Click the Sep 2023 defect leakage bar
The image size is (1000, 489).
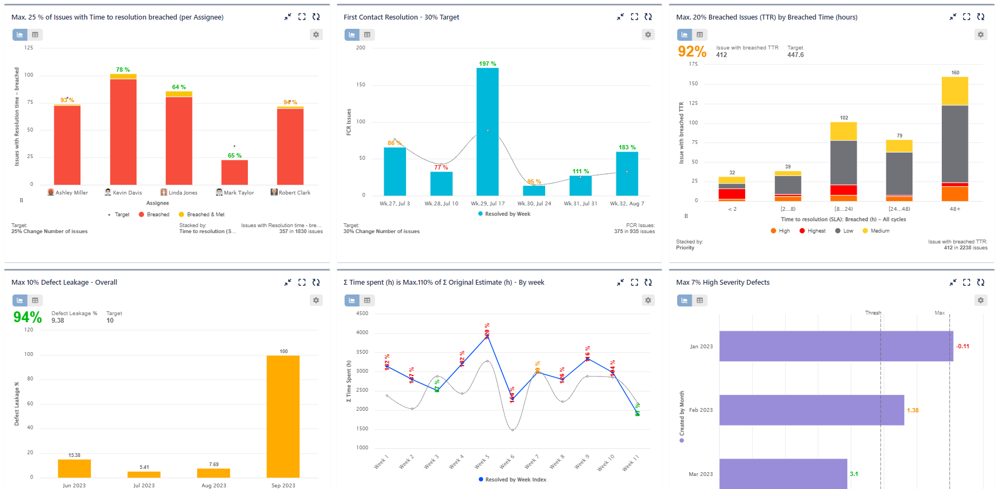283,417
